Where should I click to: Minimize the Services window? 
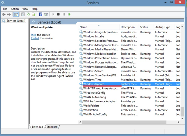click(165, 2)
